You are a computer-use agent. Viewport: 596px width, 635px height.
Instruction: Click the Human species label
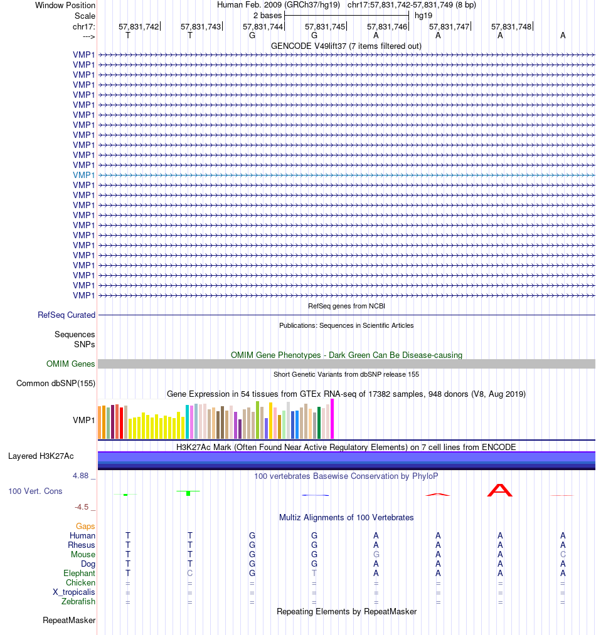click(82, 535)
